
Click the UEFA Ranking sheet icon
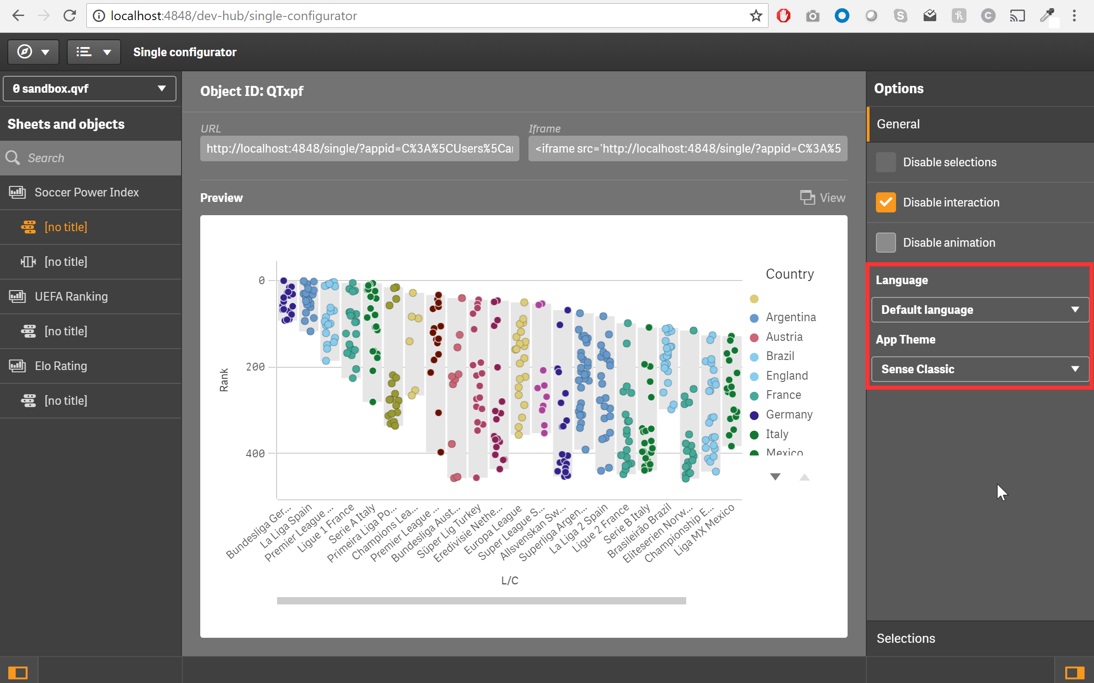[17, 296]
